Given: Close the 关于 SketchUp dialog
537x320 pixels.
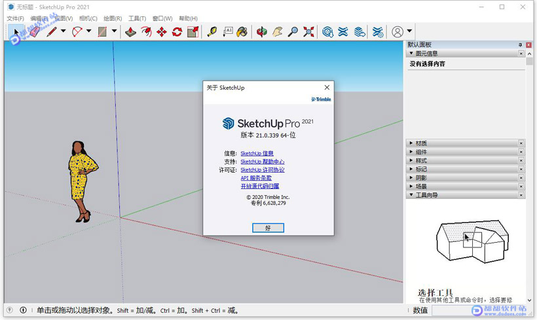Looking at the screenshot, I should click(327, 88).
